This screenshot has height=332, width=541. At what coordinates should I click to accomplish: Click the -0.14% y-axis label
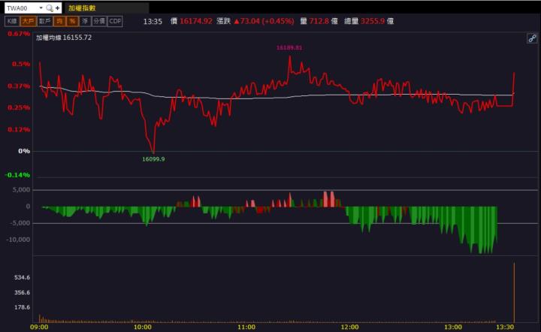(17, 175)
